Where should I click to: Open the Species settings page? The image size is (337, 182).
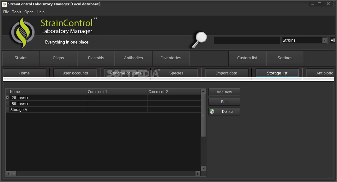click(176, 73)
